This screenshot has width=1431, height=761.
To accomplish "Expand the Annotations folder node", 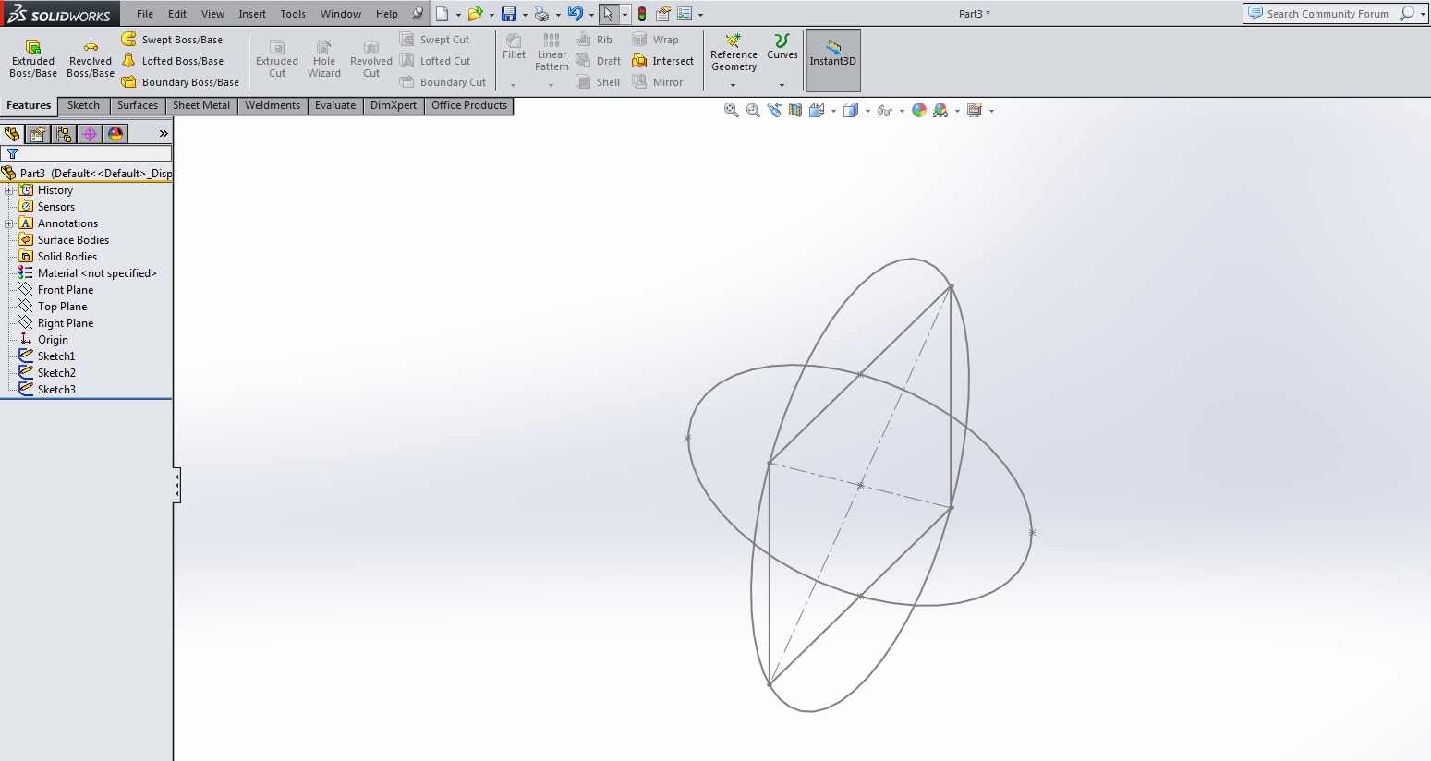I will [x=9, y=223].
